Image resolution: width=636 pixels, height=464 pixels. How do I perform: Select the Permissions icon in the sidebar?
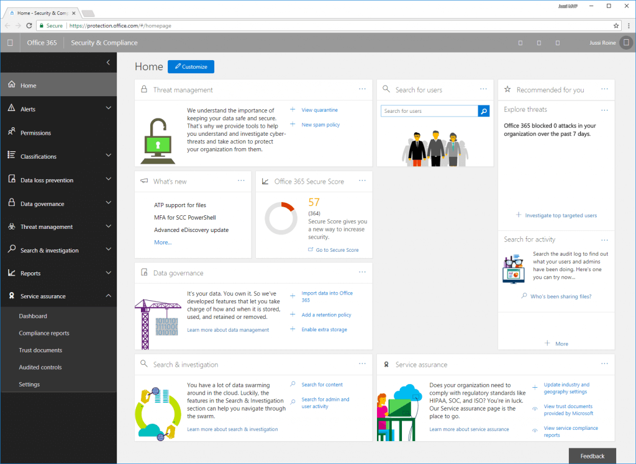coord(11,132)
